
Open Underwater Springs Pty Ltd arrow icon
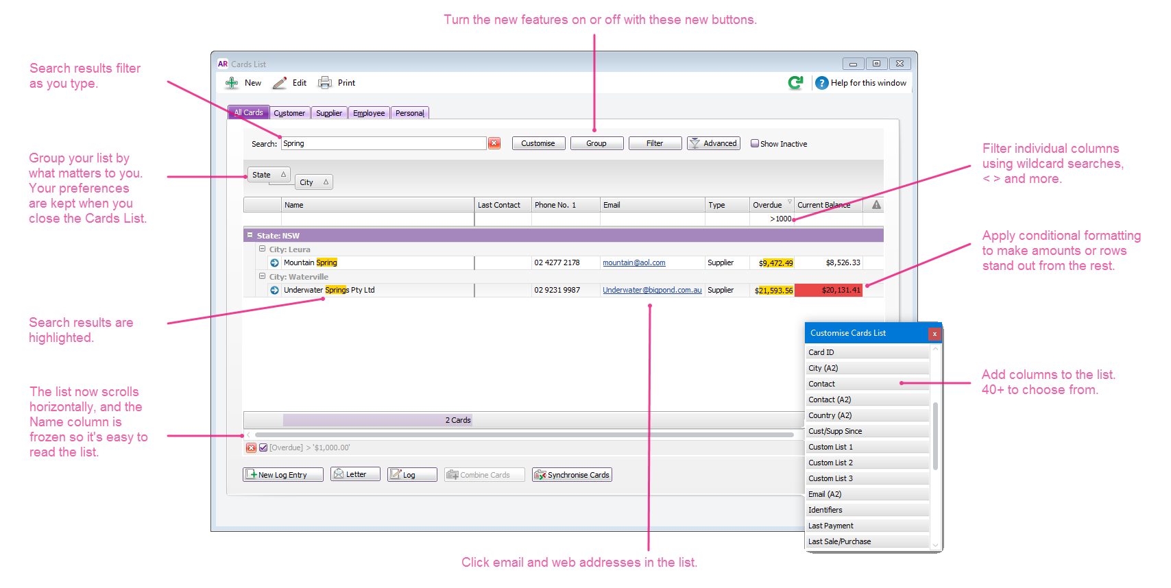(274, 291)
